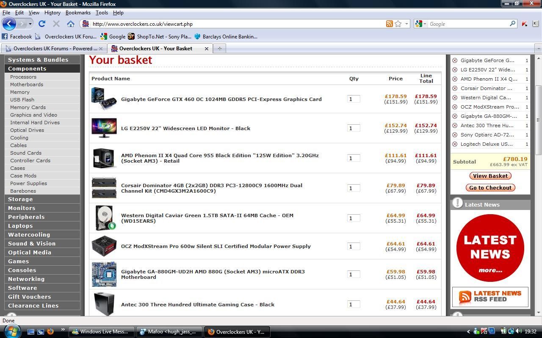Show hidden system tray icons arrow
The width and height of the screenshot is (542, 338).
point(468,332)
